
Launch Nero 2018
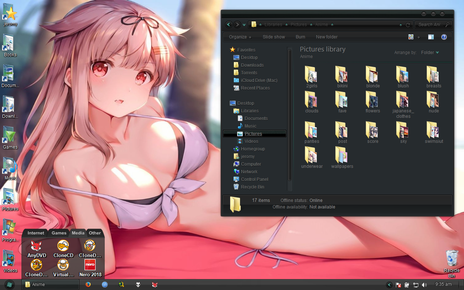(x=90, y=268)
